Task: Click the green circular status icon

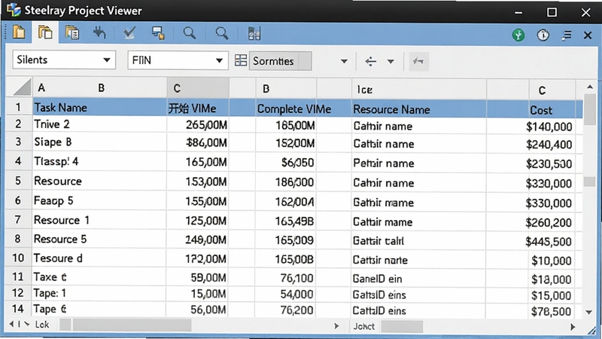Action: coord(518,35)
